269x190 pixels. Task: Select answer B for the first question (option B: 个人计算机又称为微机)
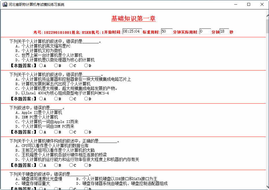56,65
